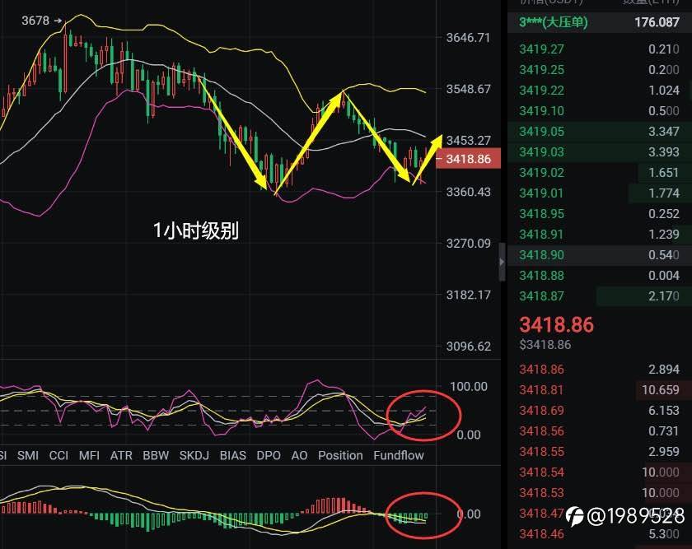Click the red 3418.86 price tag on axis
Screen dimensions: 692x549
468,159
